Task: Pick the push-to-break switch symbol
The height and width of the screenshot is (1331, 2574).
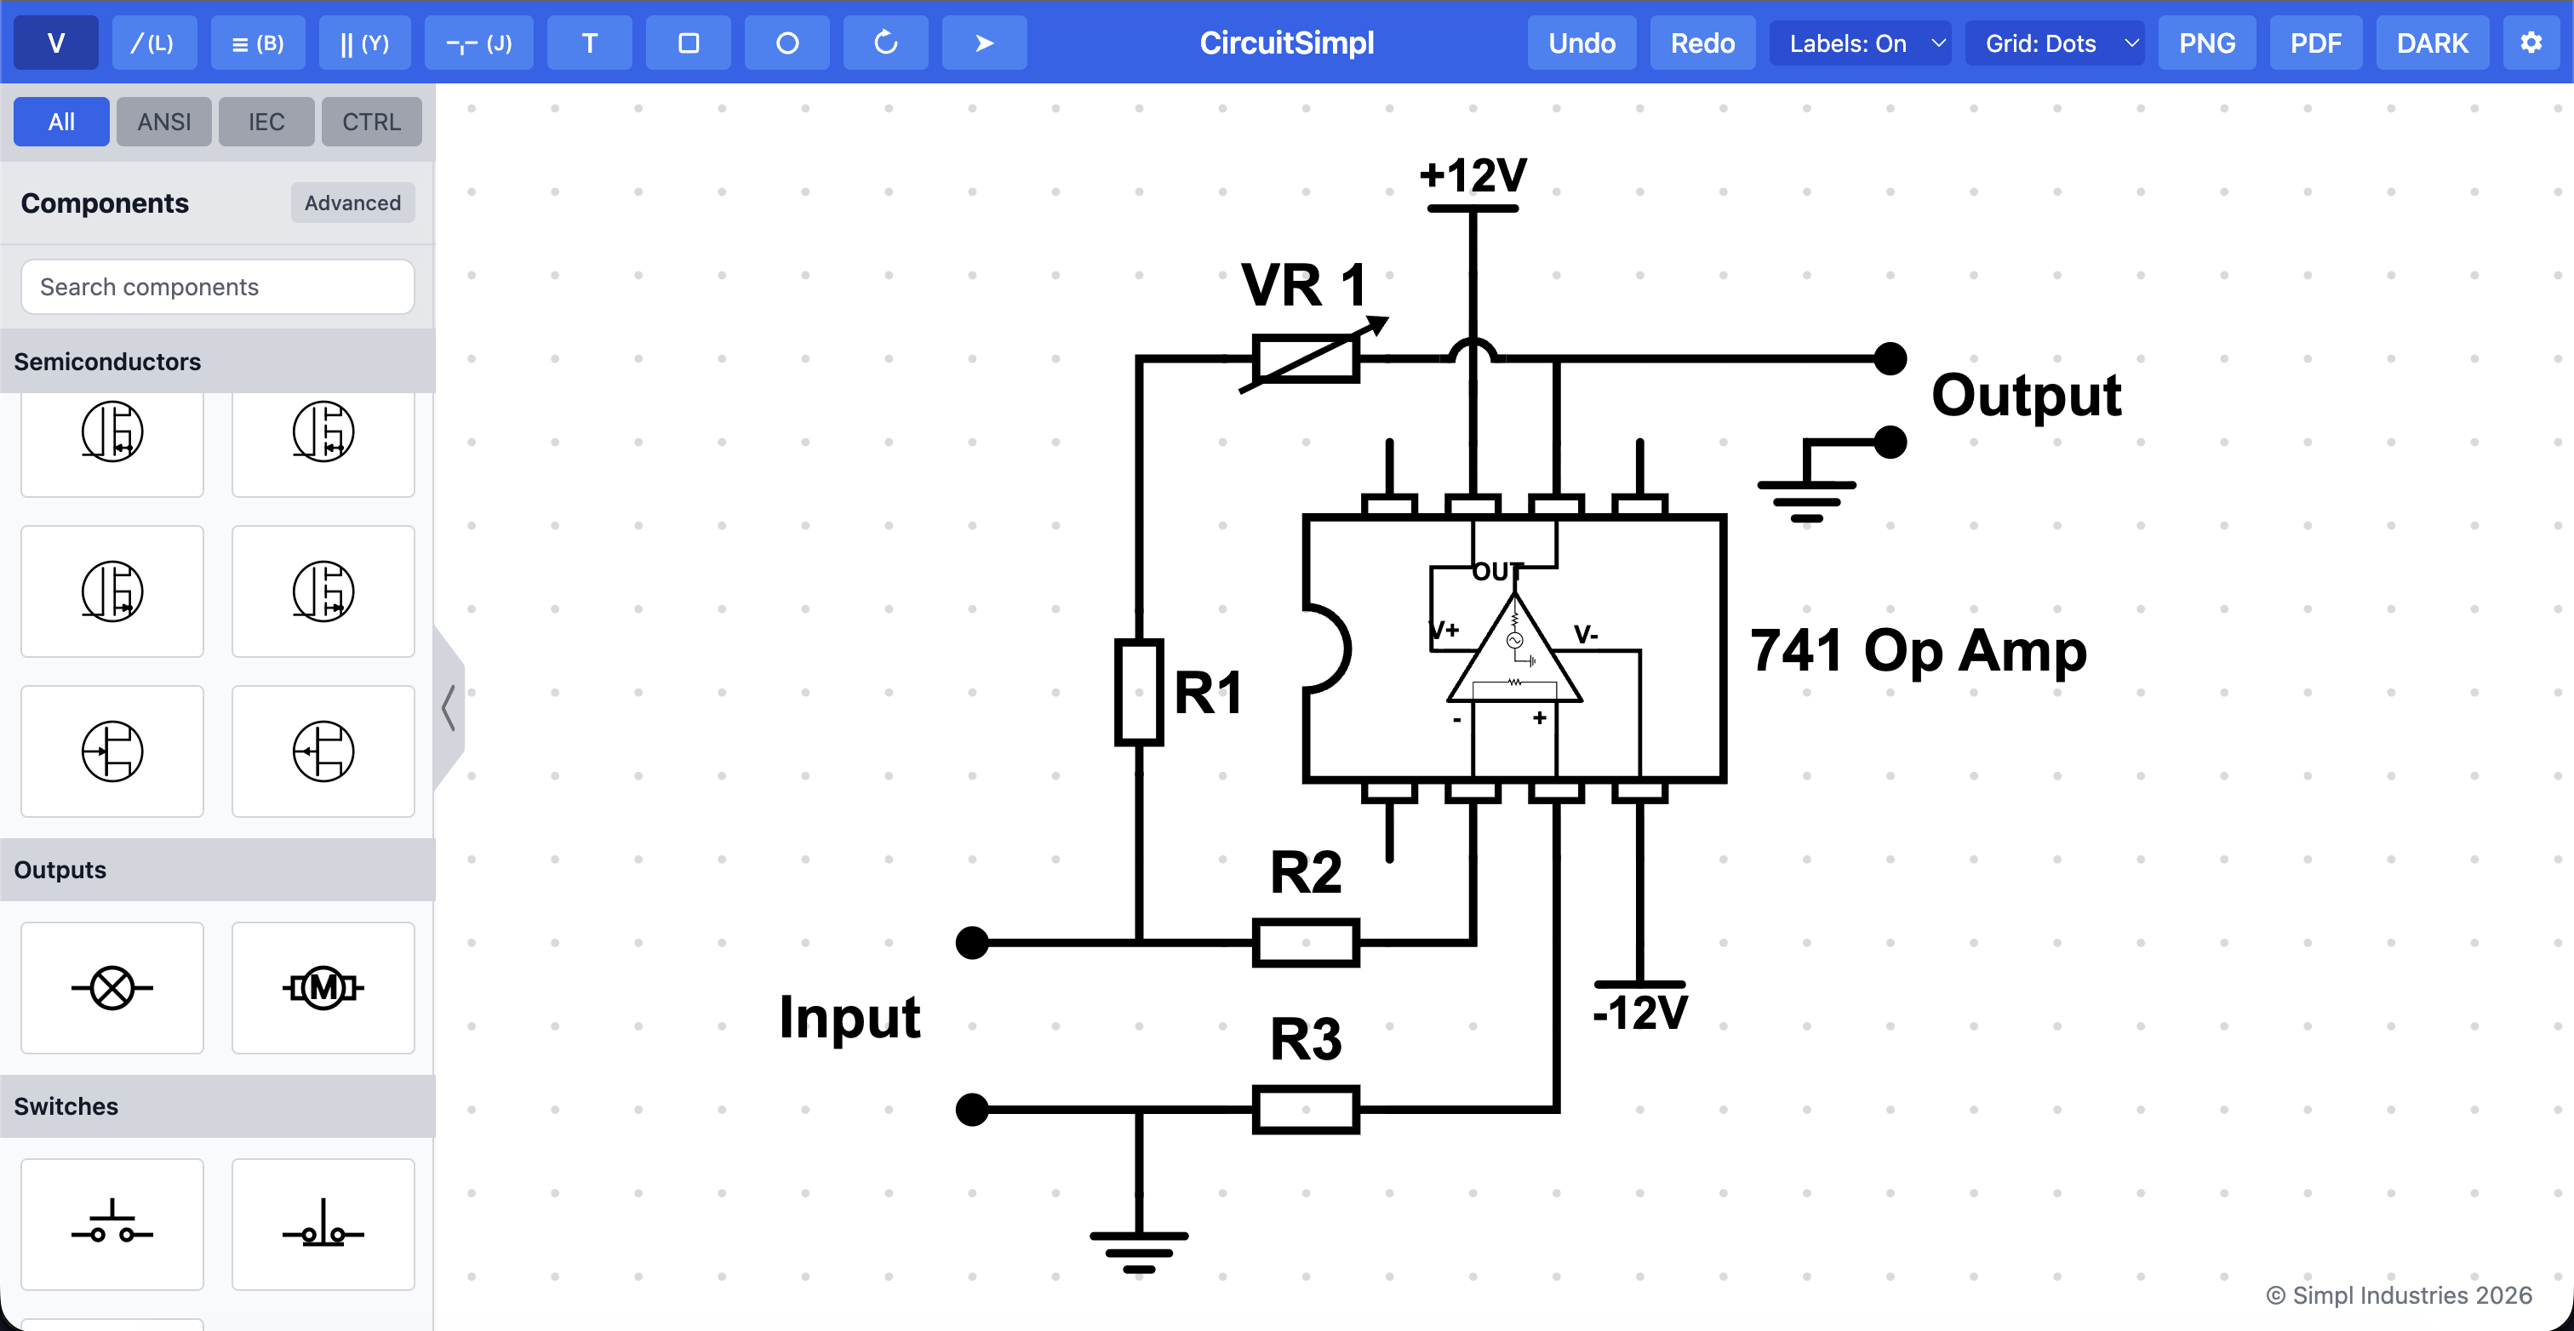Action: click(x=323, y=1225)
